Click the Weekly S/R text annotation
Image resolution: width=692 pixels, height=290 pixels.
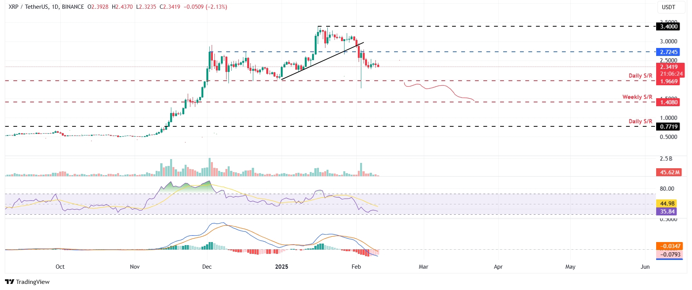coord(637,97)
